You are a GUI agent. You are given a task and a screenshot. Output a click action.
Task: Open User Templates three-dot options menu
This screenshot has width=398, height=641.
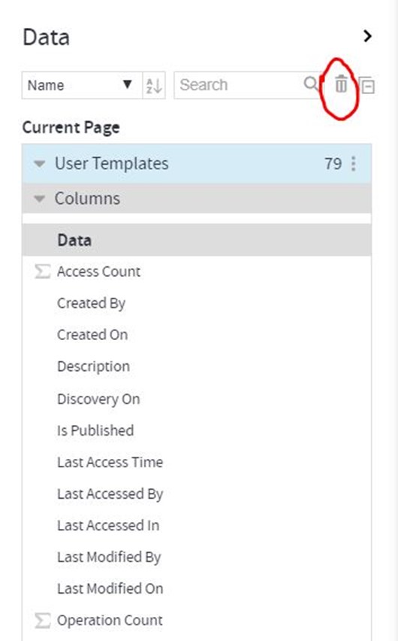354,163
